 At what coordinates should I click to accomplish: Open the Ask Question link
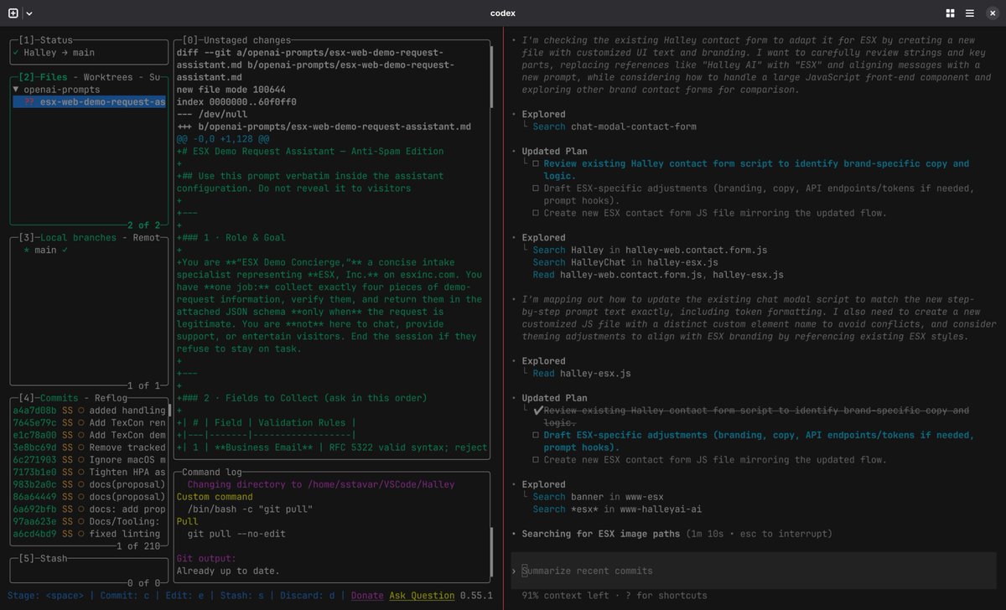[423, 596]
